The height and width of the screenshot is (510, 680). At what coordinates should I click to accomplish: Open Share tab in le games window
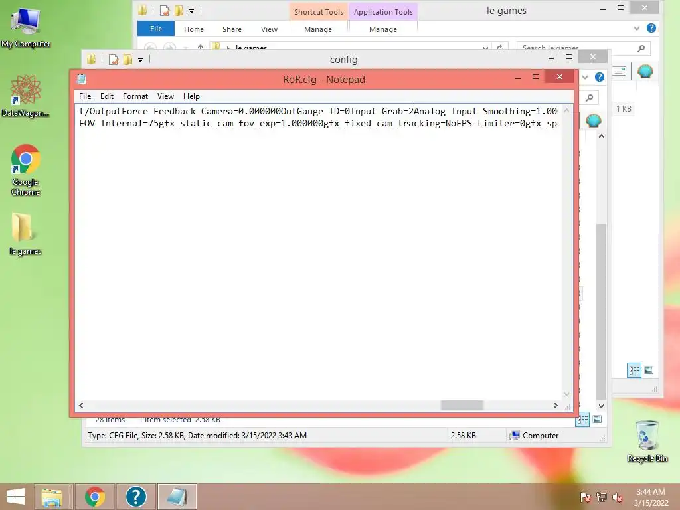pos(232,29)
